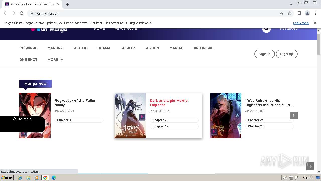Click the share page icon in address bar
This screenshot has height=181, width=321.
[281, 13]
